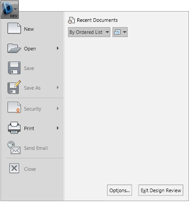Image resolution: width=189 pixels, height=202 pixels.
Task: Select the New menu entry label
Action: click(29, 29)
